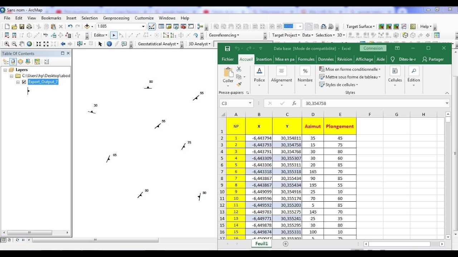Image resolution: width=458 pixels, height=257 pixels.
Task: Click the Full Extent globe icon
Action: click(x=29, y=44)
